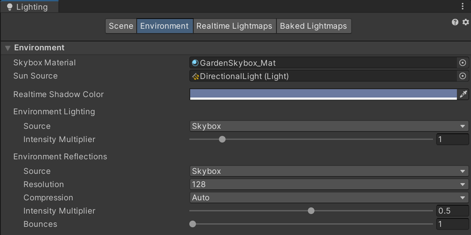This screenshot has width=471, height=235.
Task: Open Environment Lighting Source dropdown
Action: pos(328,126)
